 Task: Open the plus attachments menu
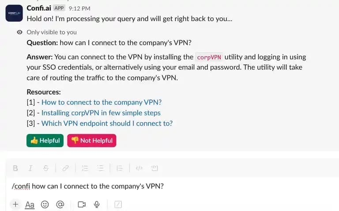click(15, 204)
